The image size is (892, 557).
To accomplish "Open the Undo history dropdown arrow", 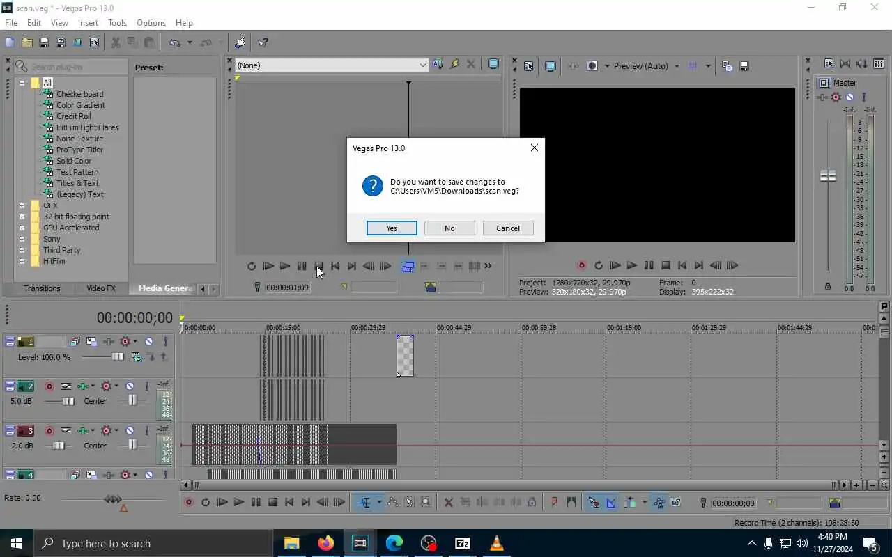I will (189, 42).
